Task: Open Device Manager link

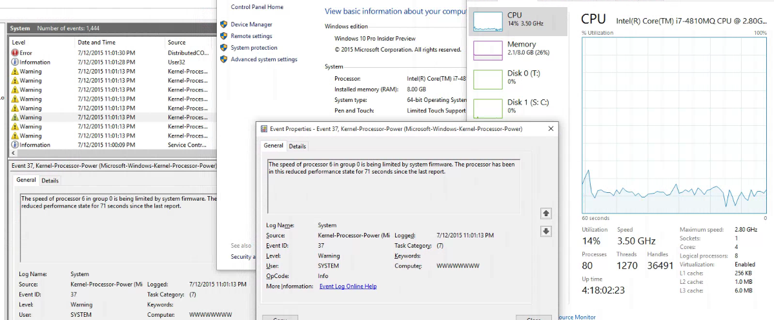Action: (x=251, y=24)
